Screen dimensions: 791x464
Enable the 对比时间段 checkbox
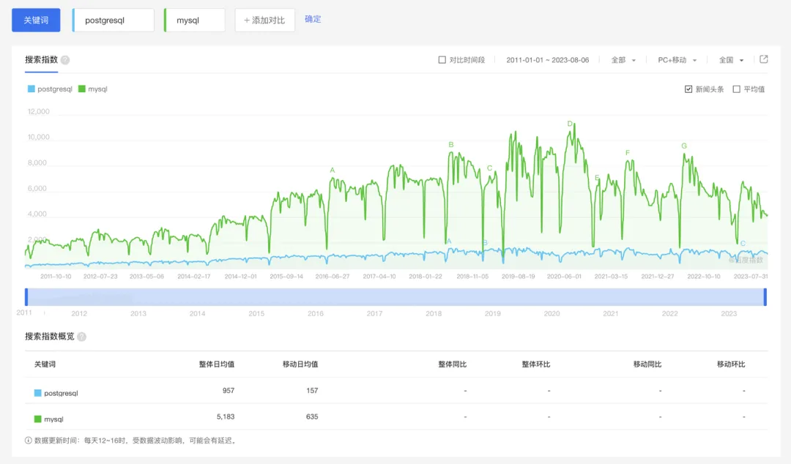(442, 60)
